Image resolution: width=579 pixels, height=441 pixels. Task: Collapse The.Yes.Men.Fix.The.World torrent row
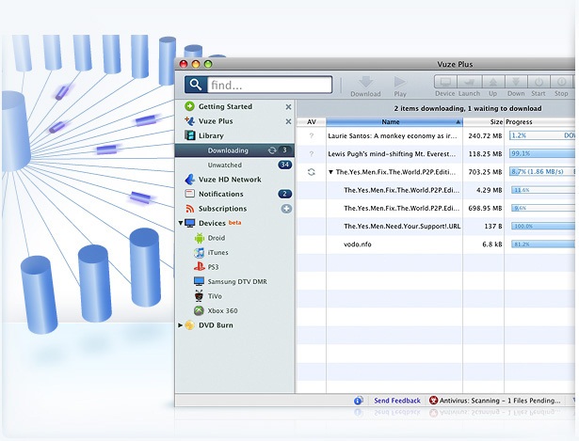pyautogui.click(x=331, y=172)
